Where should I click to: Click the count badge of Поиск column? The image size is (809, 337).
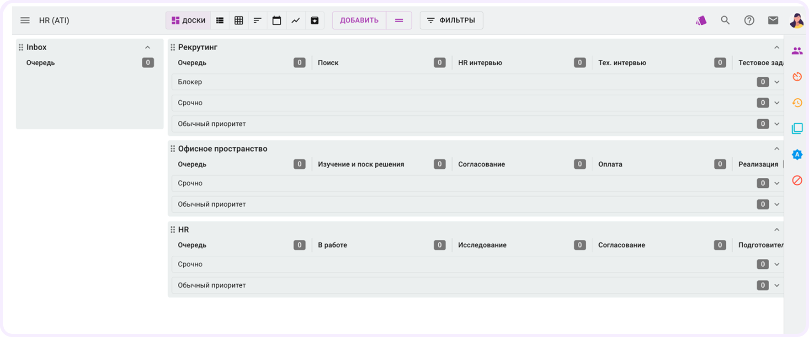440,63
